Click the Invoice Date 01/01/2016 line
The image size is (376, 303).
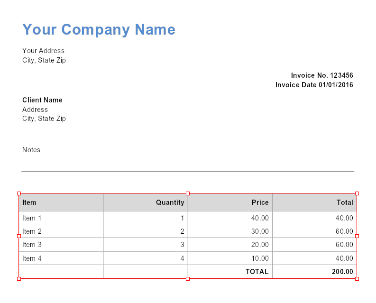pos(314,85)
